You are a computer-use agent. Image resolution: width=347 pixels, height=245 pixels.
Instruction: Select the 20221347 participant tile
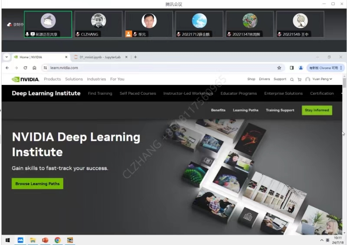point(250,24)
